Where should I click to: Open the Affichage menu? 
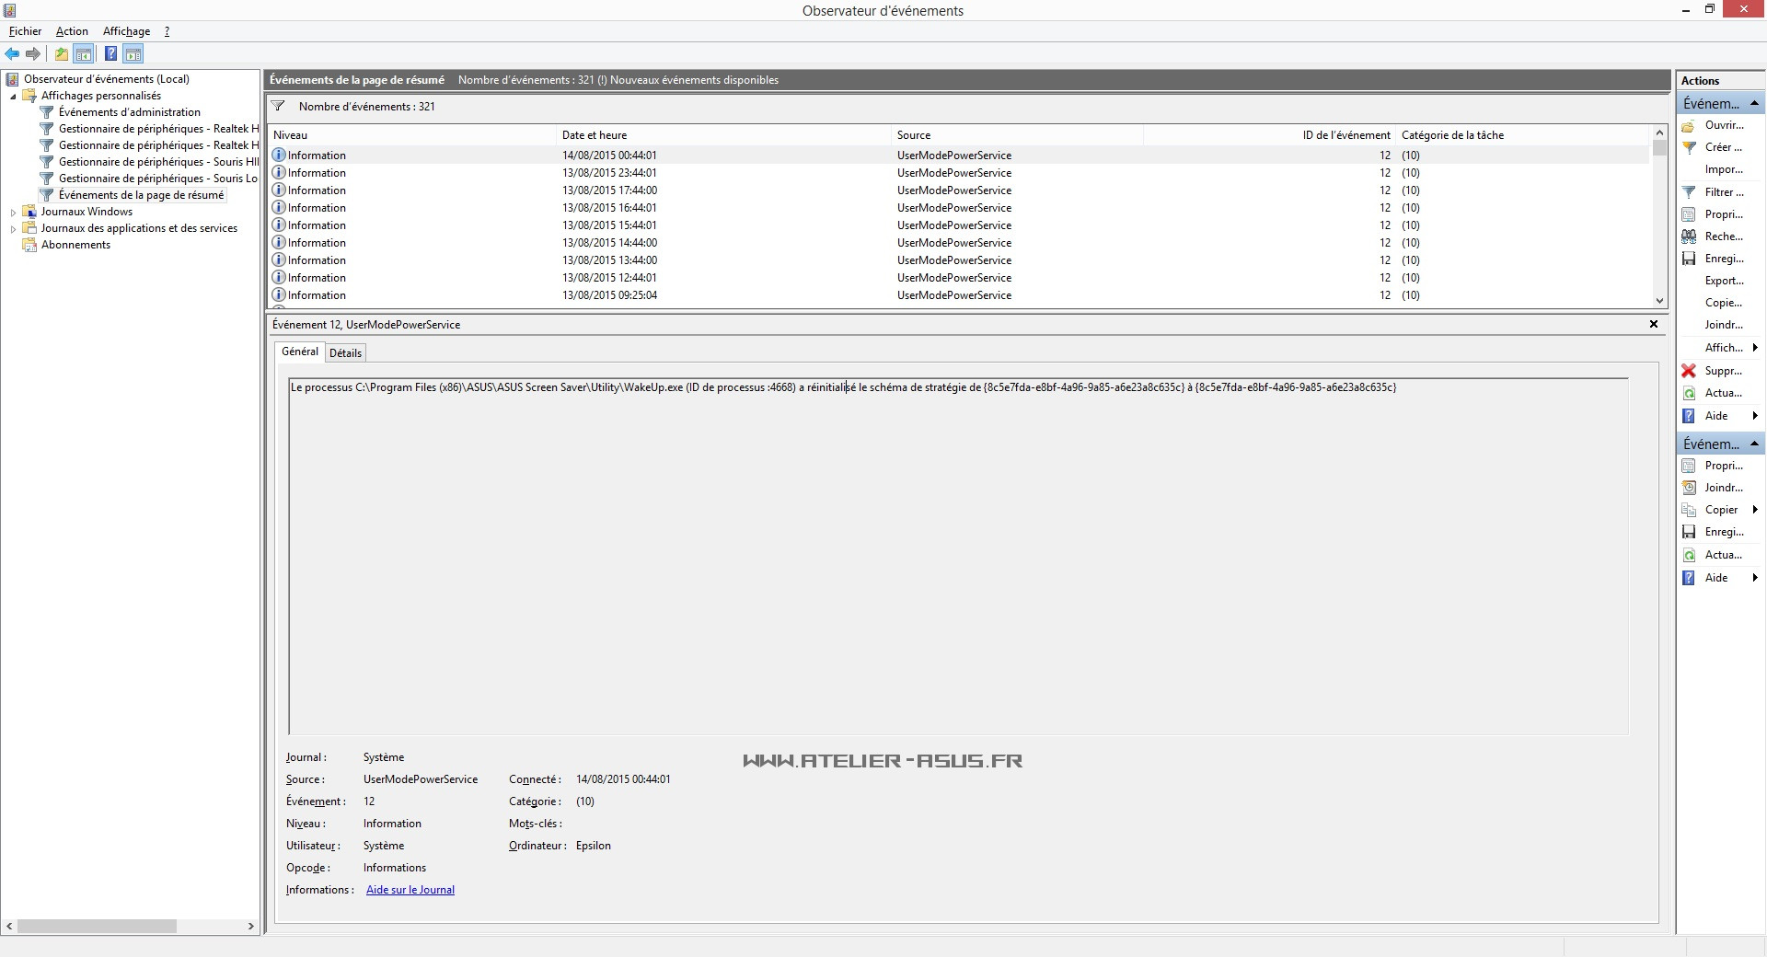tap(126, 31)
